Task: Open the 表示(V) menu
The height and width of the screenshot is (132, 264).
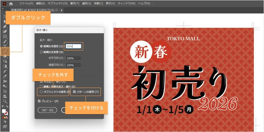Action: (x=110, y=4)
